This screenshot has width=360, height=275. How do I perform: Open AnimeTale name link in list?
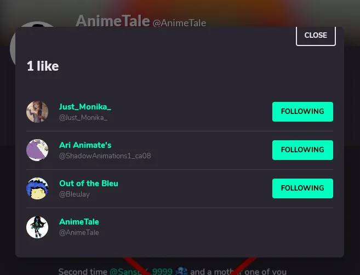point(79,222)
